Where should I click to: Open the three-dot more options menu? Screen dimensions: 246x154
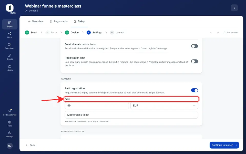[234, 8]
